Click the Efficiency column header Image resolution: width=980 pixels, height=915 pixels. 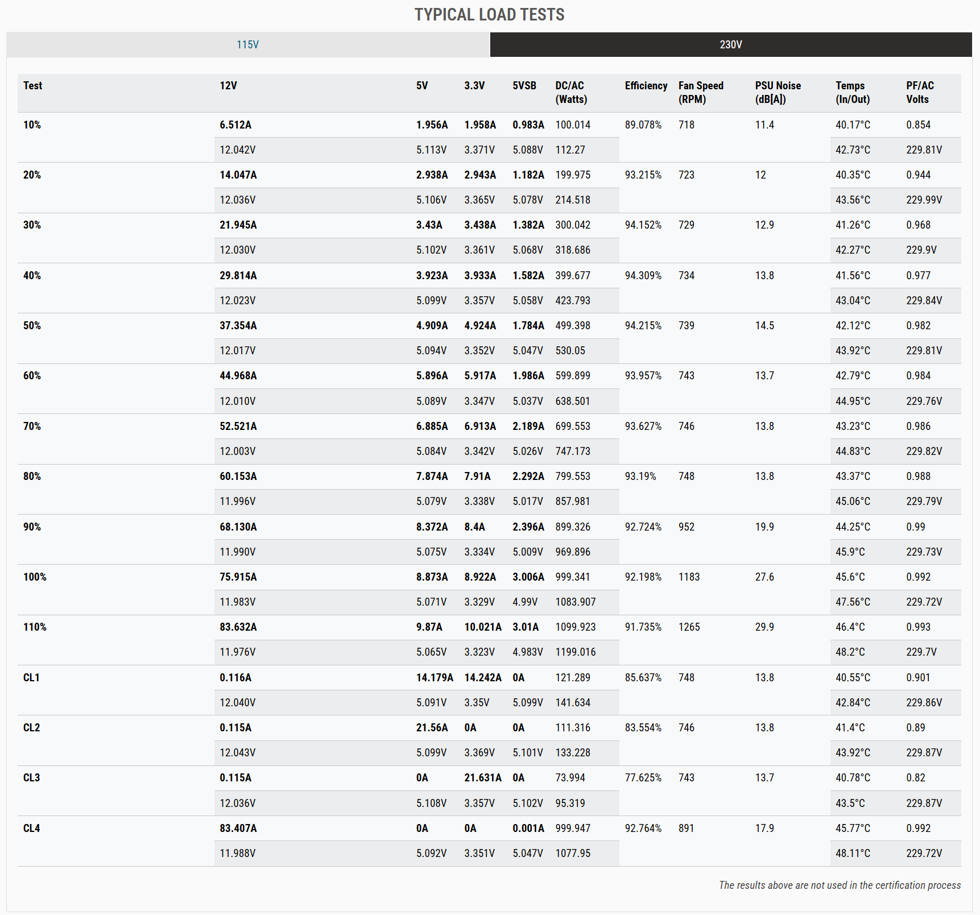[x=646, y=86]
